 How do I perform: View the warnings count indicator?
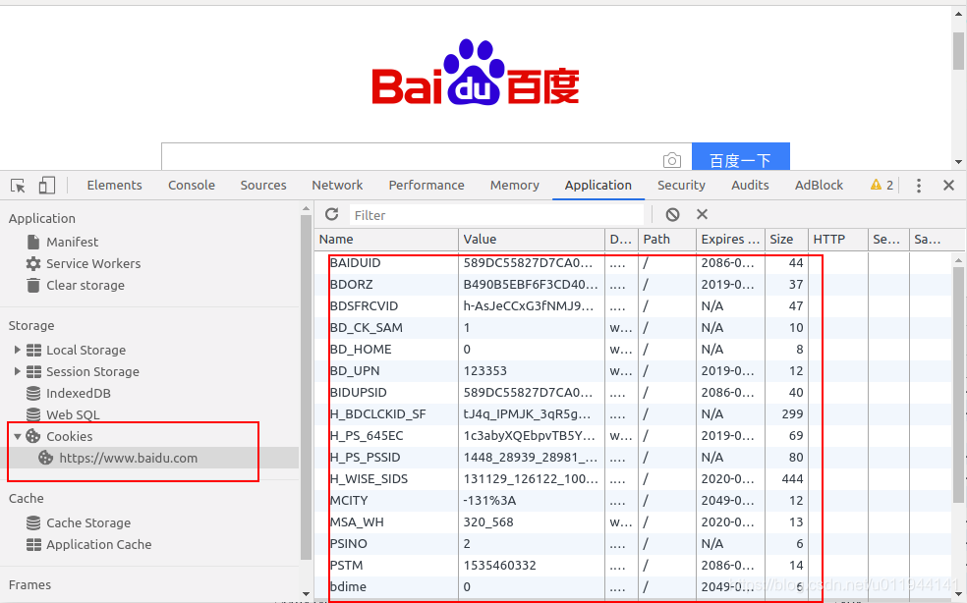pyautogui.click(x=882, y=185)
